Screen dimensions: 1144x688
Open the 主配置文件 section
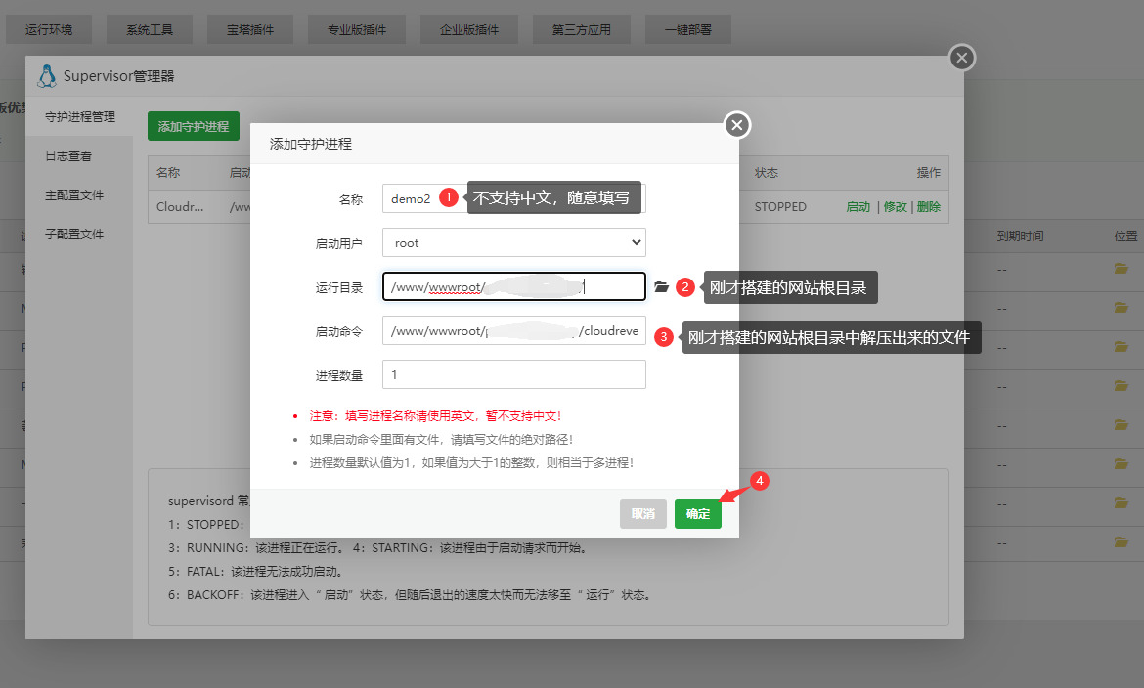coord(76,193)
